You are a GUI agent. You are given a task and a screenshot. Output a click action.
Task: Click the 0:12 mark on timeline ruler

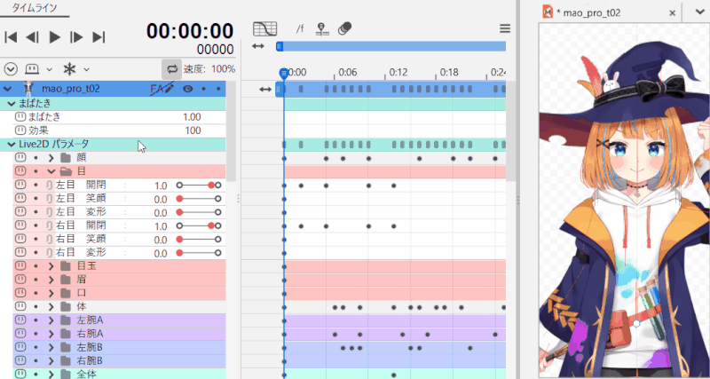pos(398,73)
